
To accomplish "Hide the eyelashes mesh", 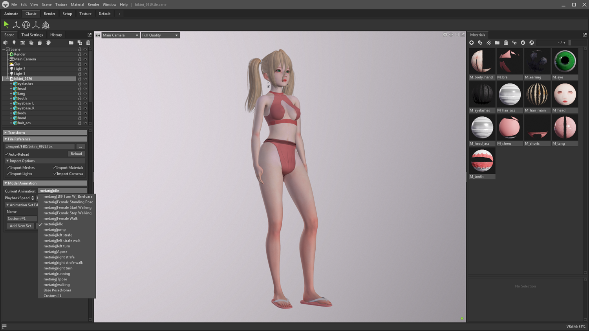I will 85,84.
